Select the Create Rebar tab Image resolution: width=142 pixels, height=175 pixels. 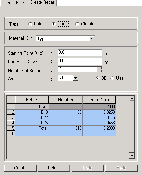(x=42, y=2)
